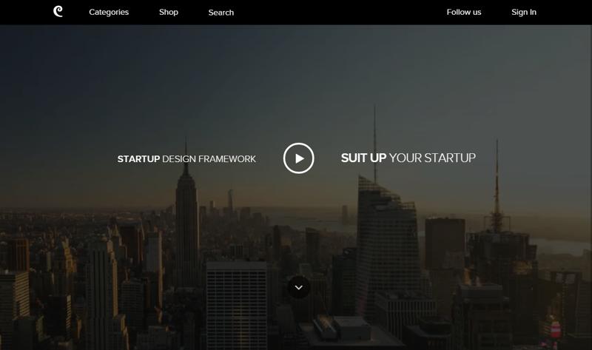
Task: Click the white striped building beneath the chevron
Action: pyautogui.click(x=237, y=305)
